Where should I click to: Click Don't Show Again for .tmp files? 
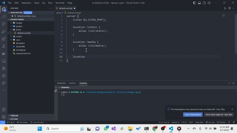219,115
